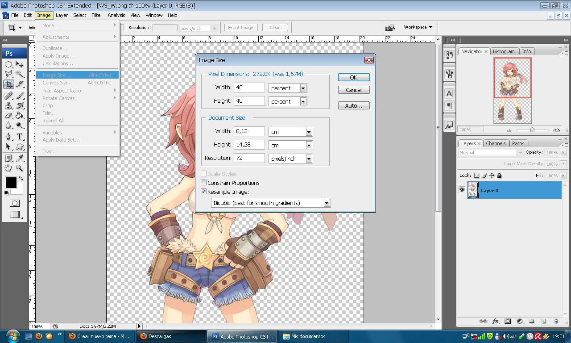
Task: Open the Layers blend mode Normal dropdown
Action: (x=490, y=152)
